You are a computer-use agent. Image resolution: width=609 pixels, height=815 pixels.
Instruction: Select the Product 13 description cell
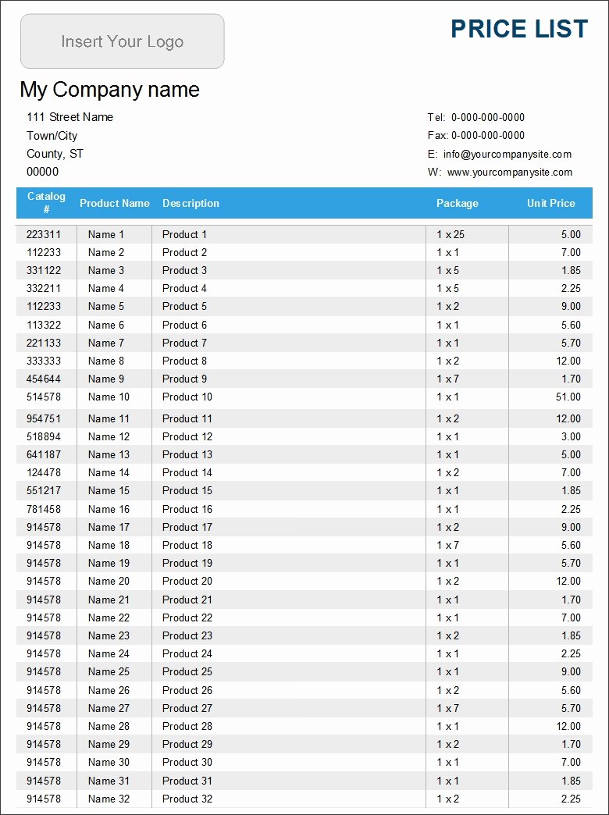[x=187, y=454]
